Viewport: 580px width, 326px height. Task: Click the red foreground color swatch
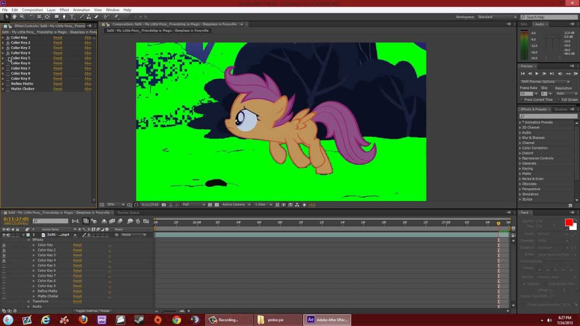569,222
